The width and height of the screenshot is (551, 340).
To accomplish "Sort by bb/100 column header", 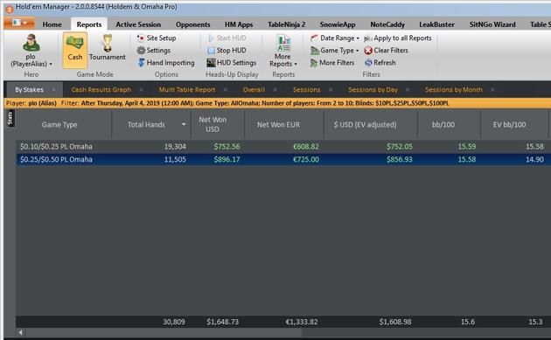I will pyautogui.click(x=449, y=125).
